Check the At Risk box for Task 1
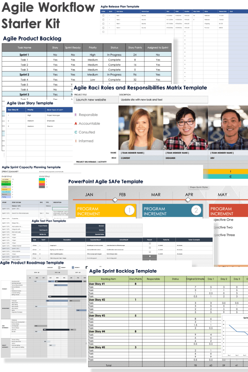The width and height of the screenshot is (248, 372). pos(103,15)
